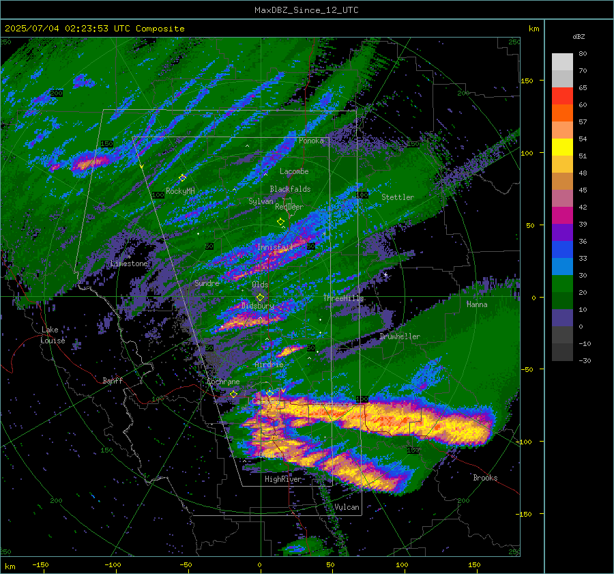Viewport: 614px width, 574px height.
Task: Click the Sylvan label
Action: (x=261, y=201)
